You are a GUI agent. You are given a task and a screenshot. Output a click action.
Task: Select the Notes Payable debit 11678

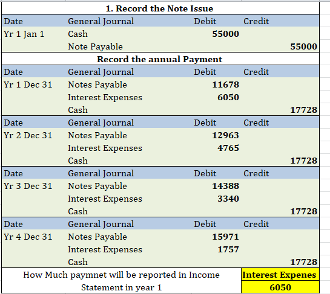click(226, 85)
